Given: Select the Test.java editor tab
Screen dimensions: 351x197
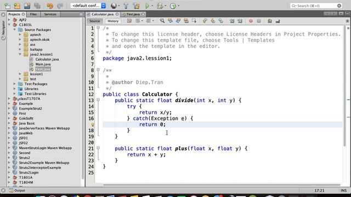Looking at the screenshot, I should click(133, 14).
